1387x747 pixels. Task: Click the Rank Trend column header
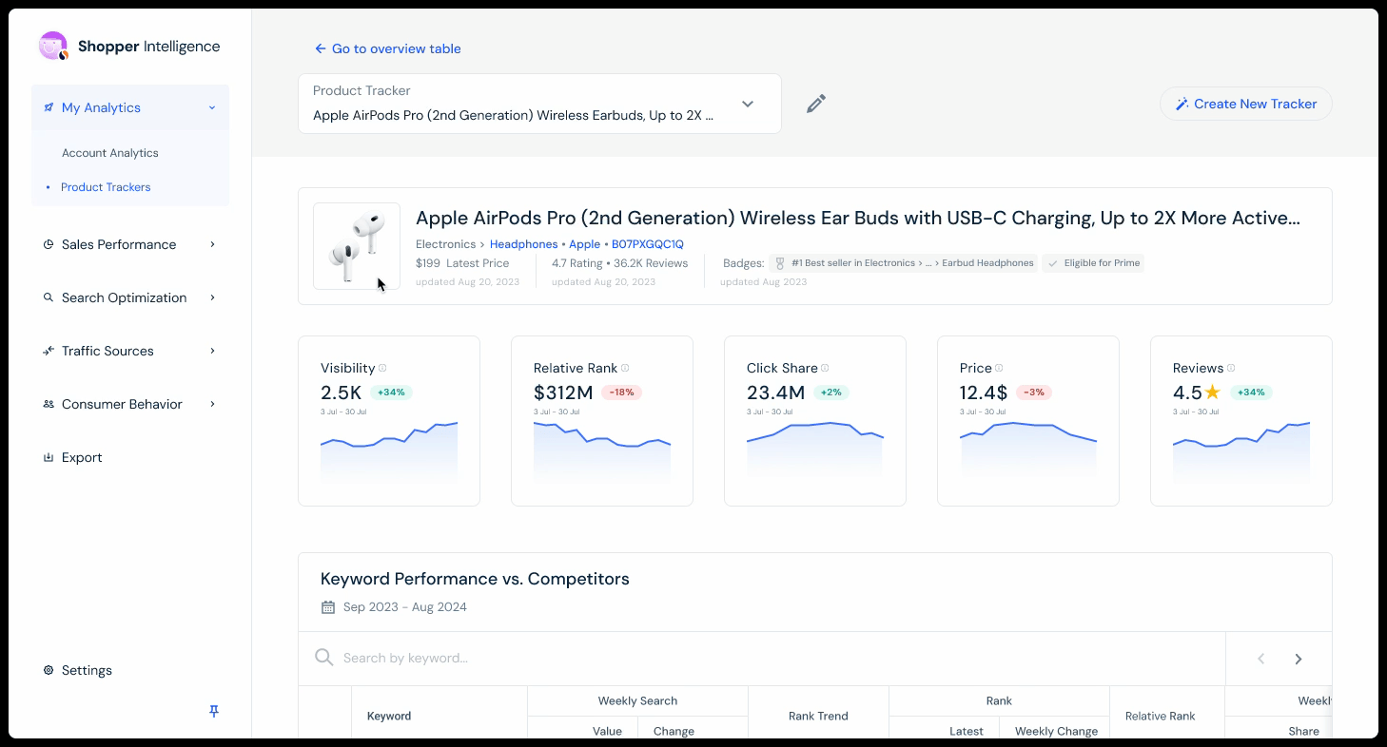tap(818, 716)
